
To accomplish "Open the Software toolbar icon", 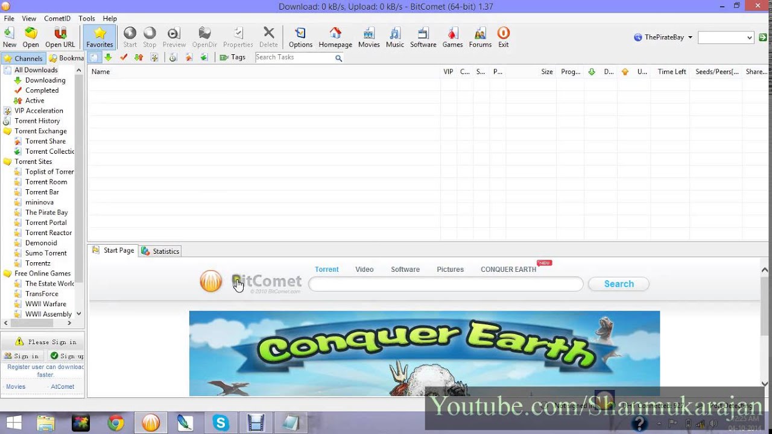I will click(x=423, y=37).
